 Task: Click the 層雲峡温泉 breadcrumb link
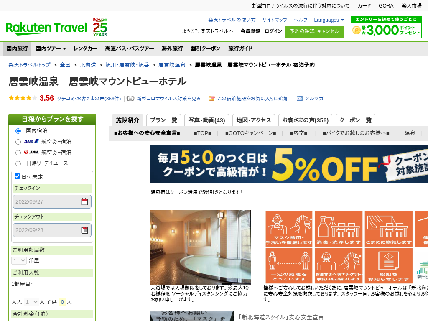(172, 65)
